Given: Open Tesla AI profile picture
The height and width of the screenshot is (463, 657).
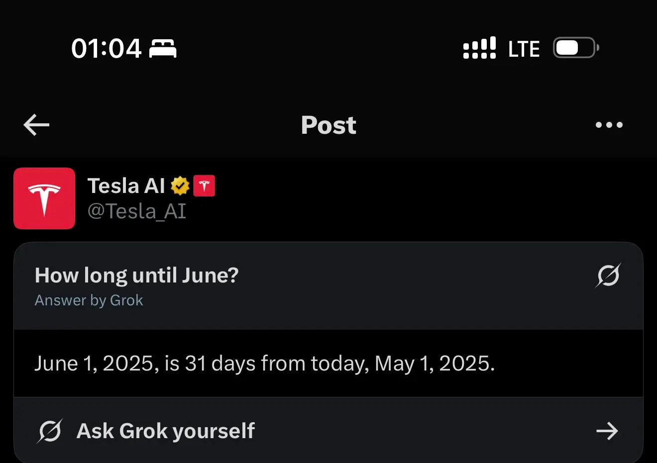Looking at the screenshot, I should [x=44, y=198].
